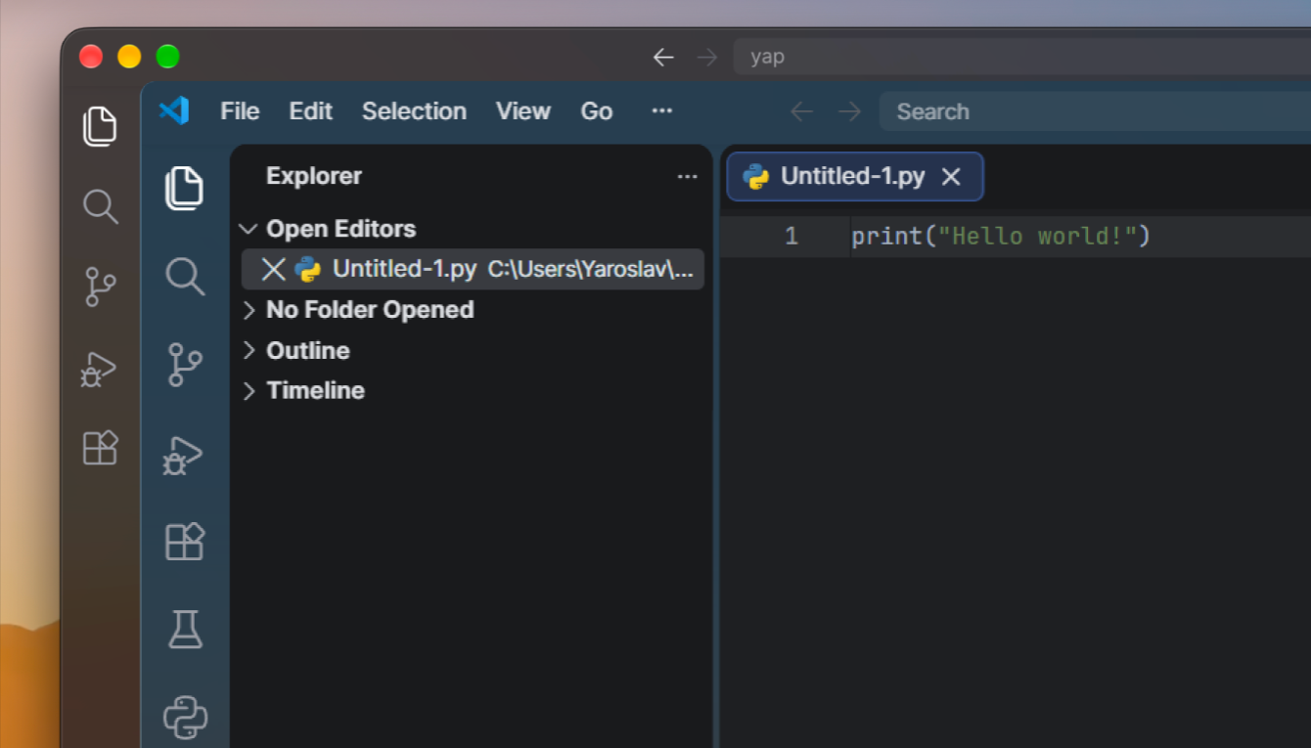Open Run and Debug in the outer yap window's activity bar
The image size is (1311, 748).
pos(99,369)
